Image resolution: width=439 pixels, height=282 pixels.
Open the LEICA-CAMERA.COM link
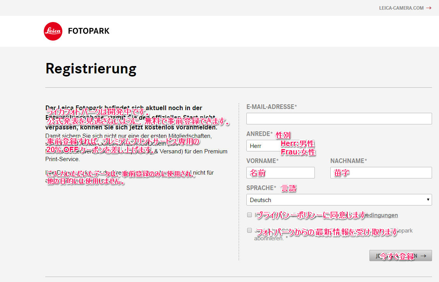pos(405,8)
